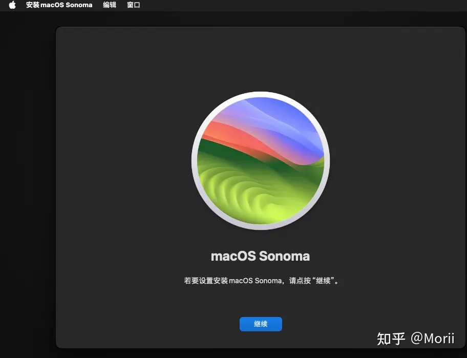
Task: Open the 编辑 menu
Action: [109, 5]
